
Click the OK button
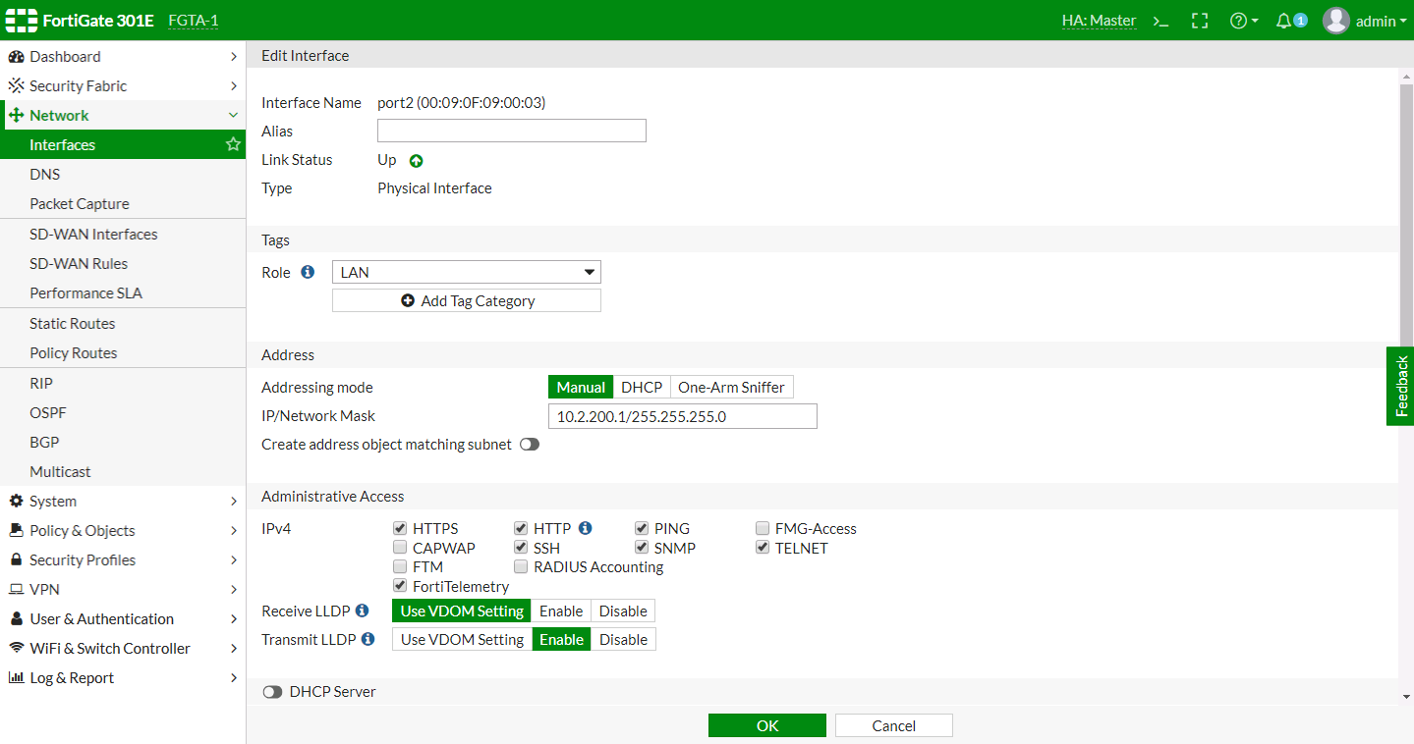coord(767,725)
